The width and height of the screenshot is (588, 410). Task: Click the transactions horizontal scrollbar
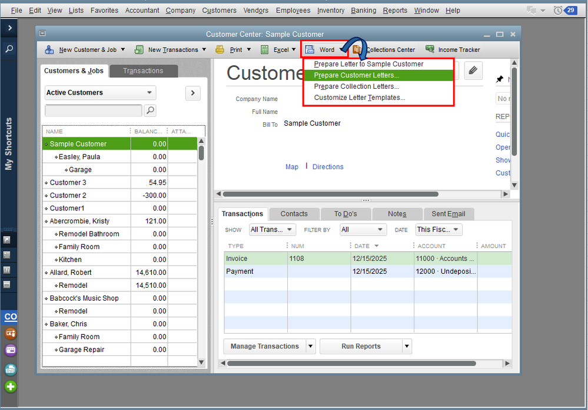click(x=352, y=363)
